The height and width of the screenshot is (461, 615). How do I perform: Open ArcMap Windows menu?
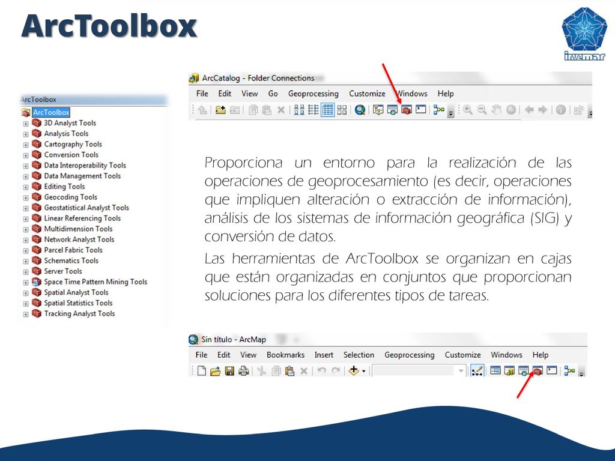tap(506, 355)
